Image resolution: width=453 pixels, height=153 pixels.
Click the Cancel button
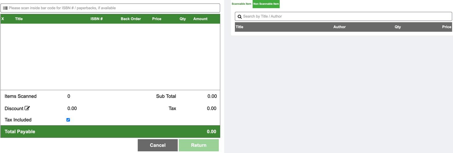(158, 145)
